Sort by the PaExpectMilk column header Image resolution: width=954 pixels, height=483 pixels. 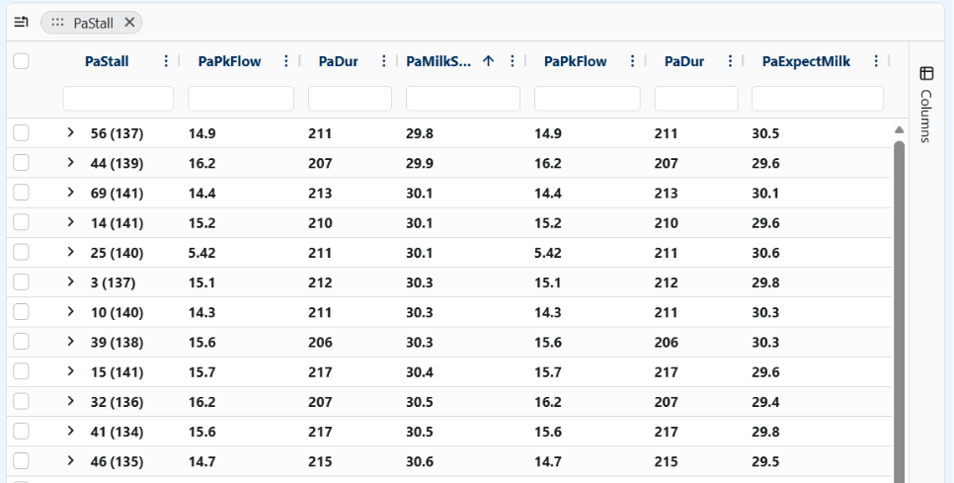(x=806, y=61)
